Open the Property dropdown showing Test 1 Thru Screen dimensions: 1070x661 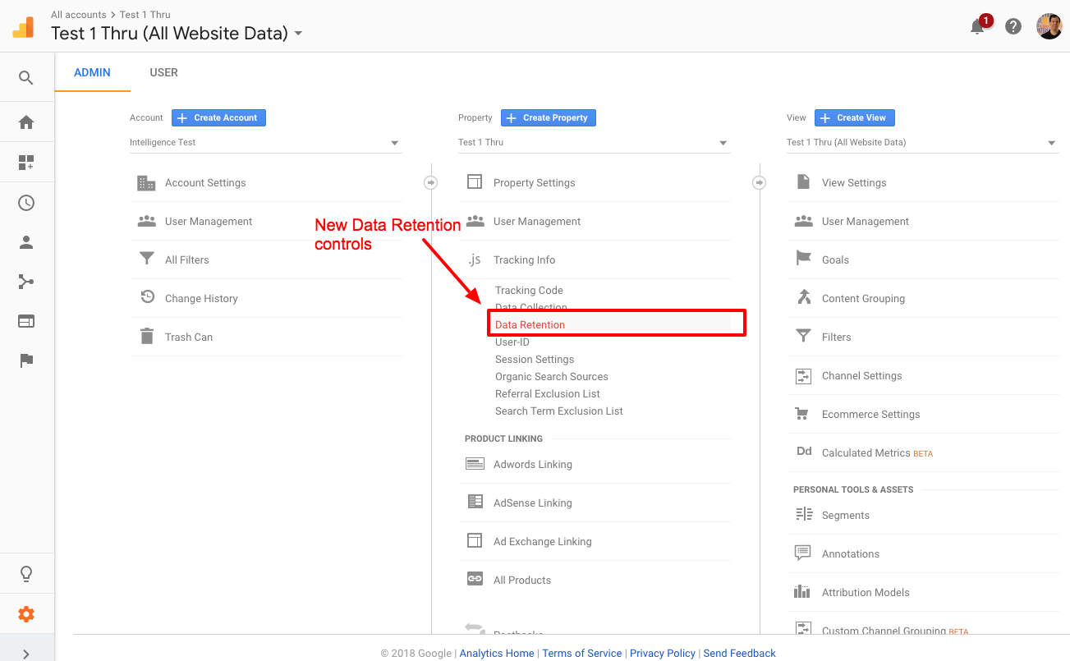pos(594,143)
